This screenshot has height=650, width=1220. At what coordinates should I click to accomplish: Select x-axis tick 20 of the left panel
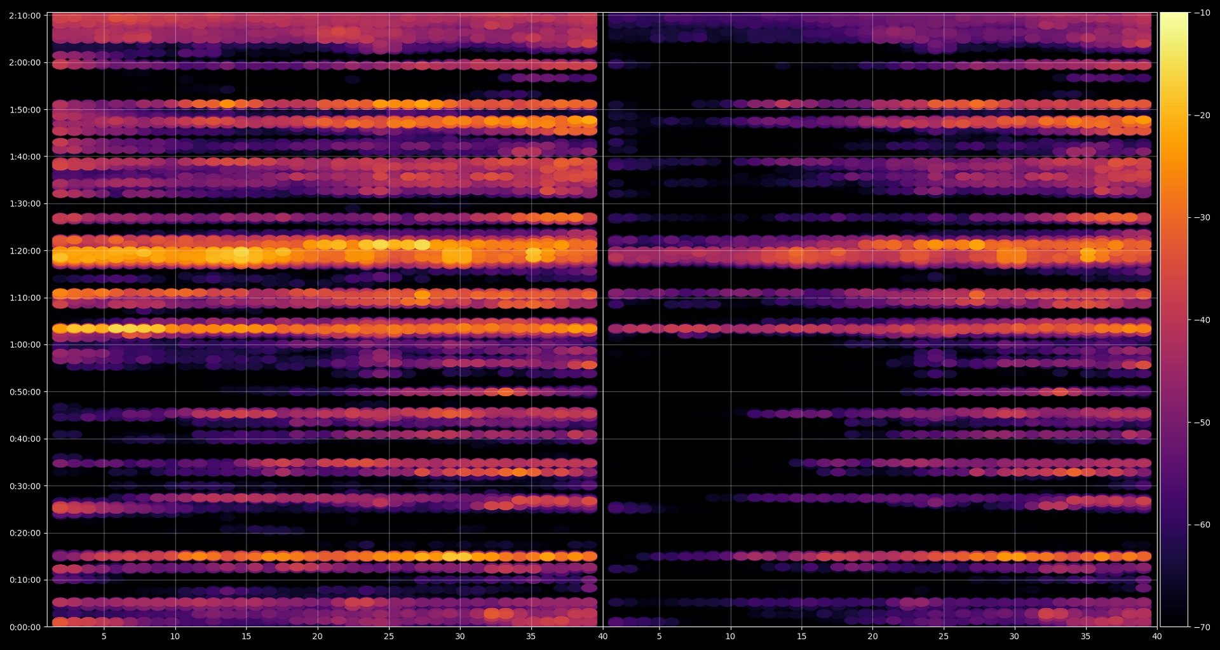click(318, 636)
